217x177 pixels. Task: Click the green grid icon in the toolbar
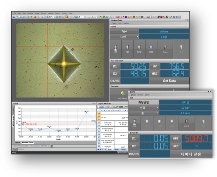[101, 17]
